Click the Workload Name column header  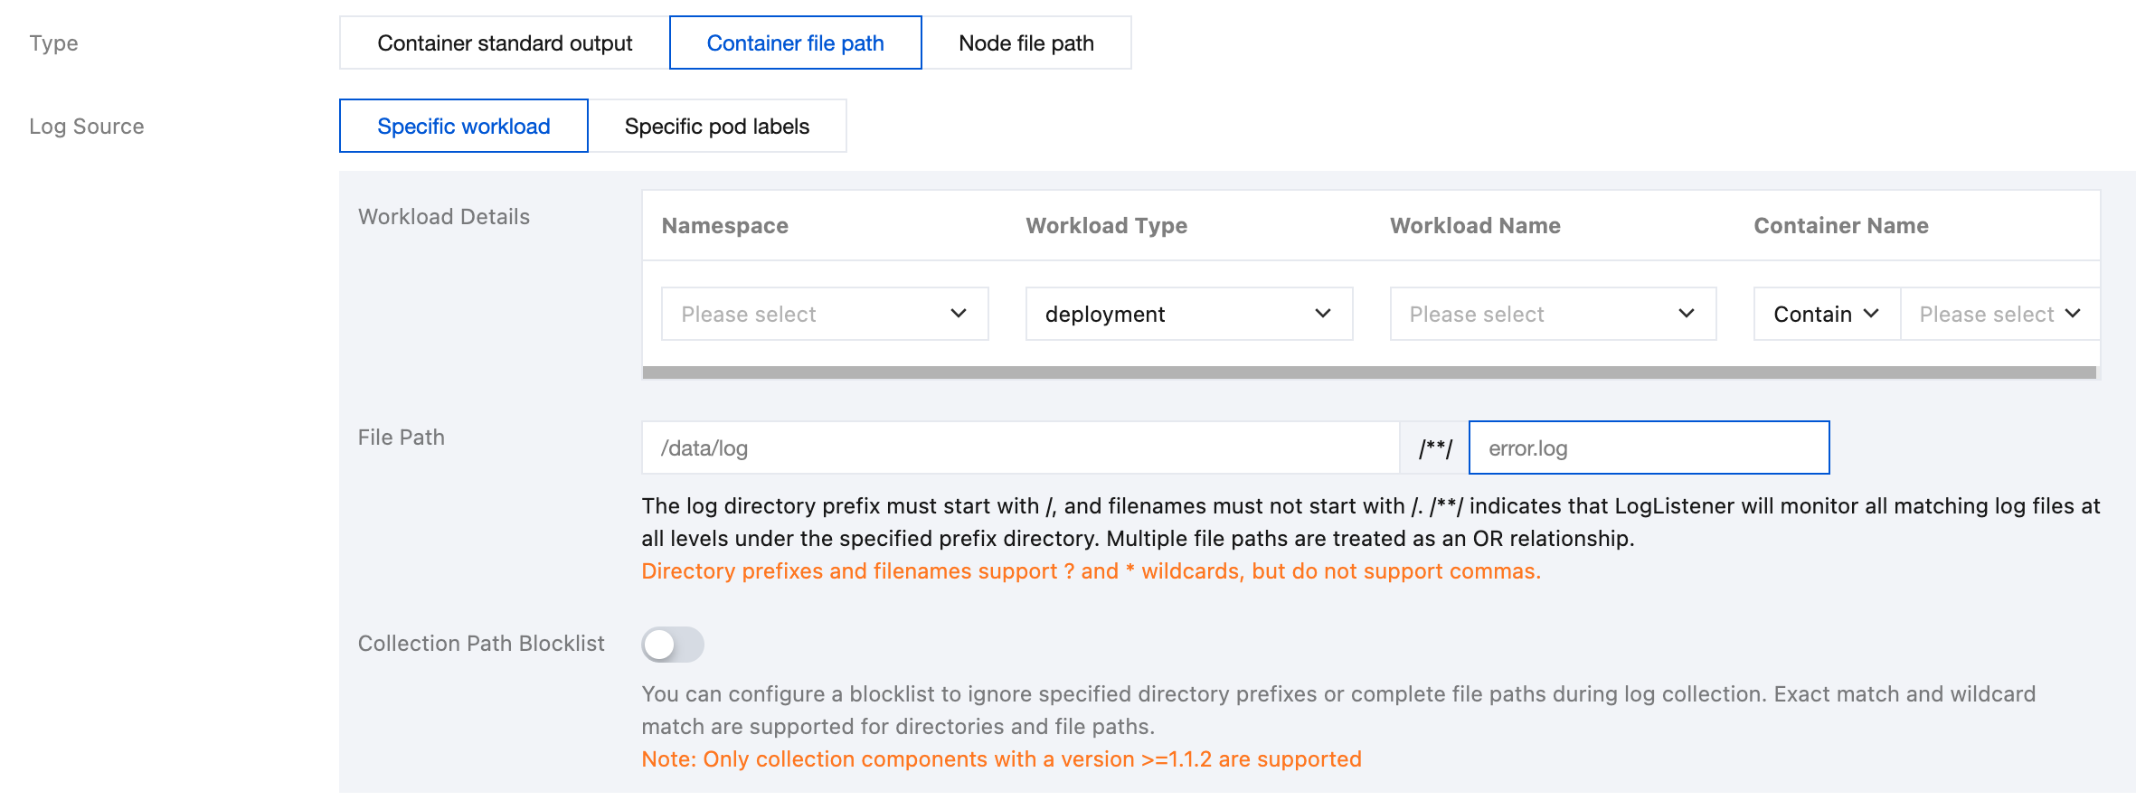(x=1475, y=226)
